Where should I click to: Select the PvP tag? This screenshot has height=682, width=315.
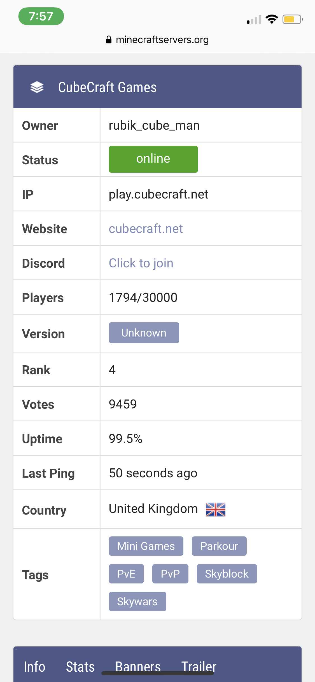click(170, 574)
